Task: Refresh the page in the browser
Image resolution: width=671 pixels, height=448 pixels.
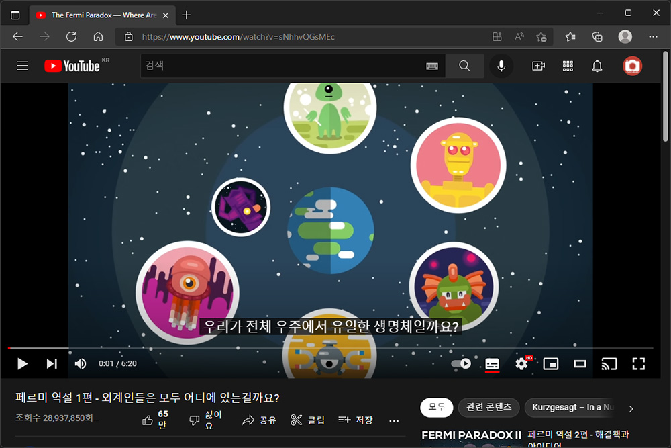Action: pos(71,36)
